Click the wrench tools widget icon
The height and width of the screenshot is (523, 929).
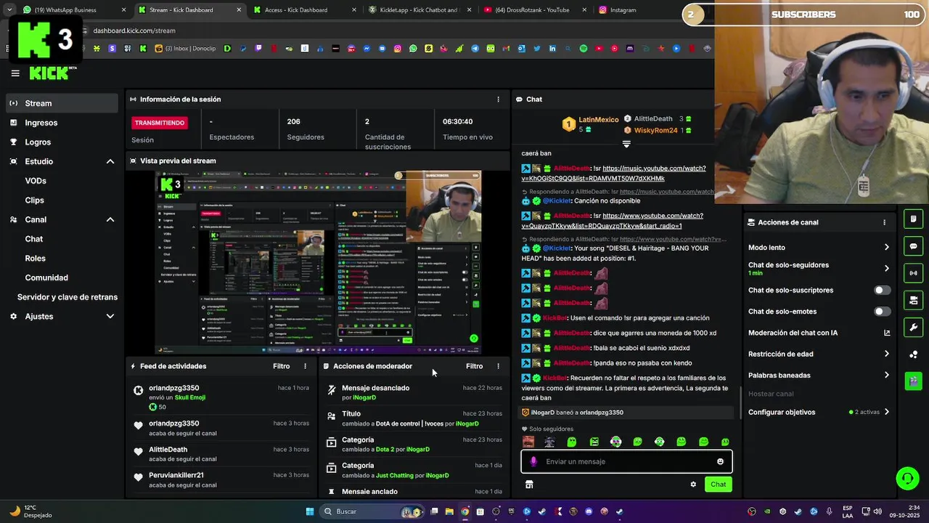pyautogui.click(x=914, y=327)
